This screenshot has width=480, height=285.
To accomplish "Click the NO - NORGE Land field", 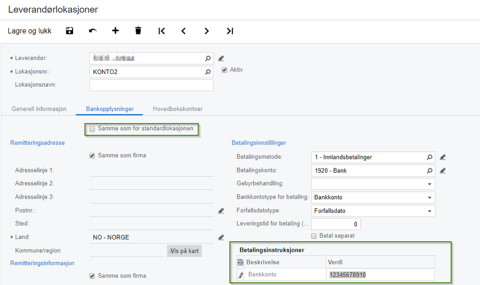I will point(151,237).
